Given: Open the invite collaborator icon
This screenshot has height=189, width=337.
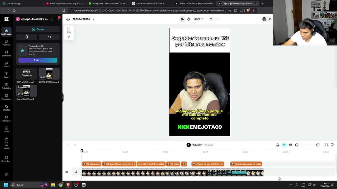Looking at the screenshot, I should point(270,19).
